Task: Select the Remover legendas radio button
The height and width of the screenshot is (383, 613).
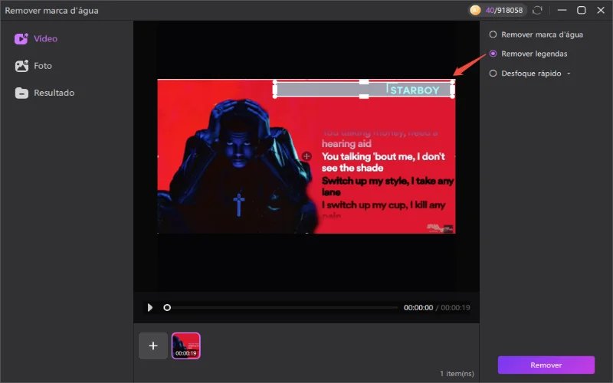Action: coord(493,54)
